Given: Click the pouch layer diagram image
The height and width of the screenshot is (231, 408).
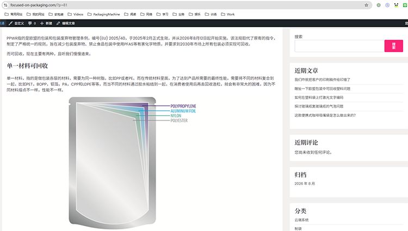Looking at the screenshot, I should click(x=132, y=163).
